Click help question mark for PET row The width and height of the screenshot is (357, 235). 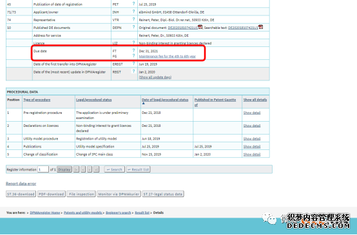click(133, 4)
